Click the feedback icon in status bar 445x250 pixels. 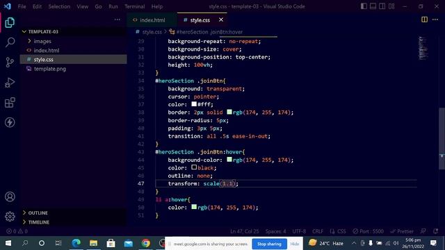423,231
